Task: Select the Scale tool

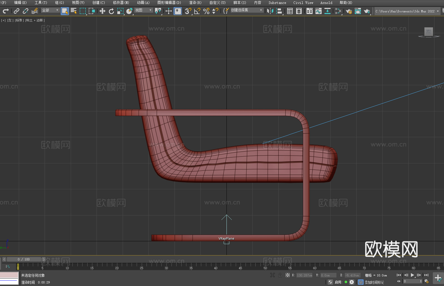Action: point(120,11)
